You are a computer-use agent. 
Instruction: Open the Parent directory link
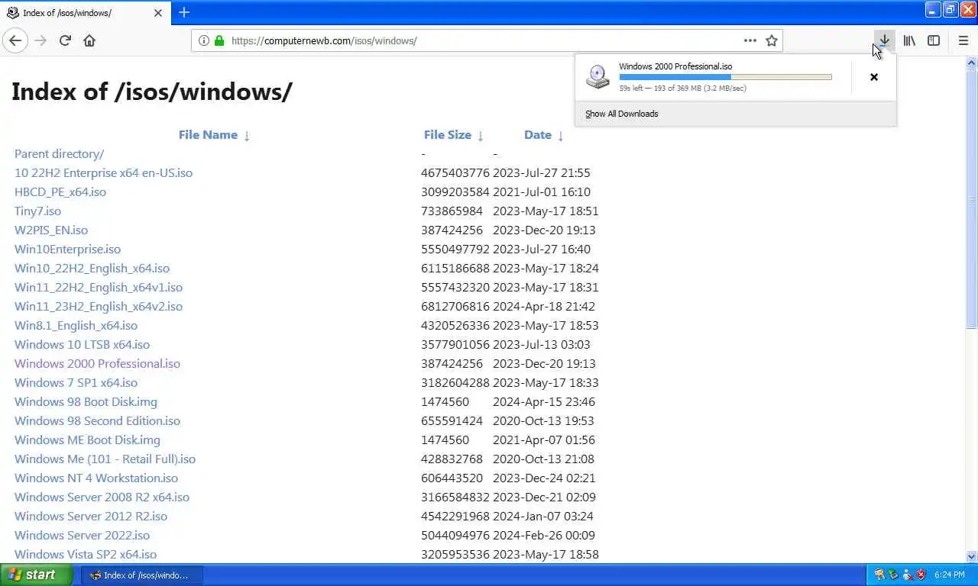[59, 153]
